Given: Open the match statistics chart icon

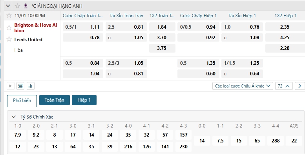Looking at the screenshot, I should (x=31, y=86).
